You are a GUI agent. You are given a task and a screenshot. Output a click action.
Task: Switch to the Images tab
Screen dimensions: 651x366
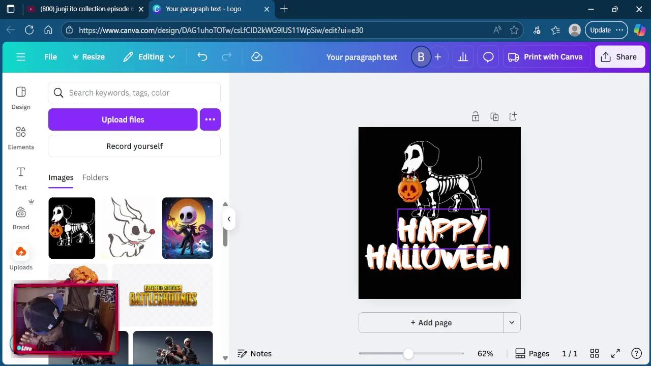pyautogui.click(x=61, y=177)
